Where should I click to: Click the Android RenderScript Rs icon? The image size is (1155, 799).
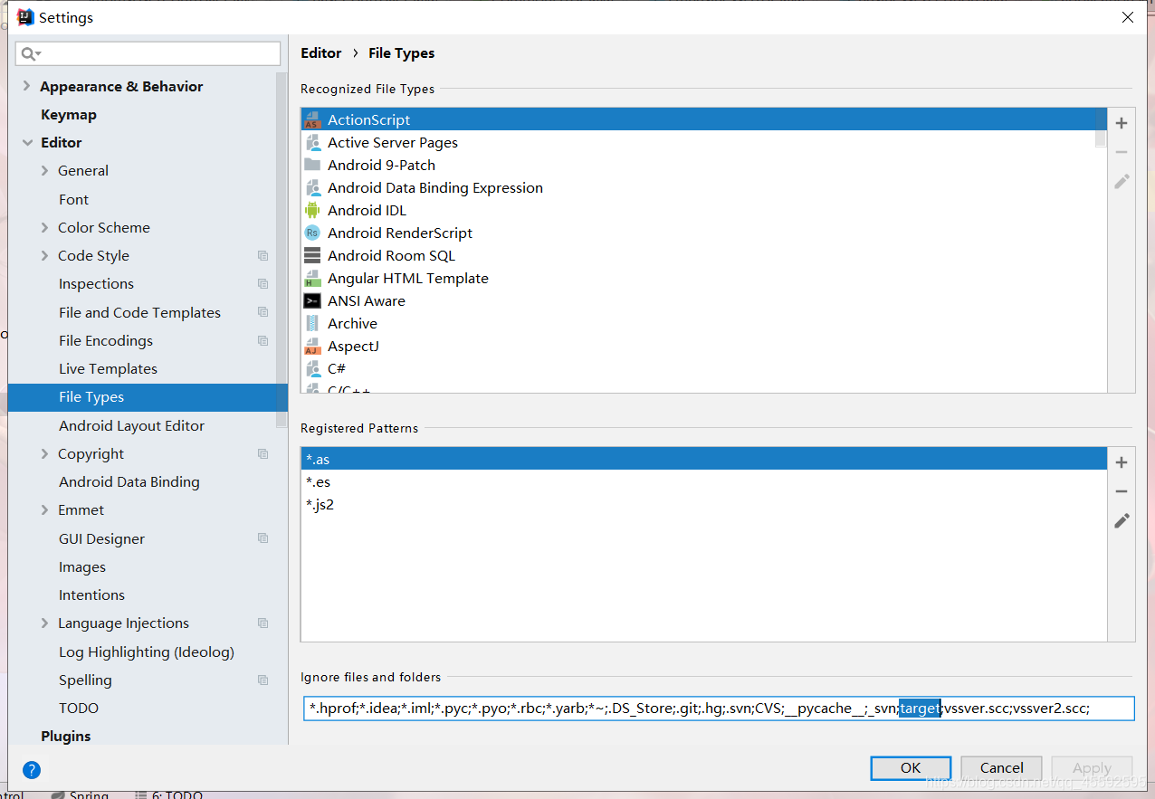(x=312, y=233)
